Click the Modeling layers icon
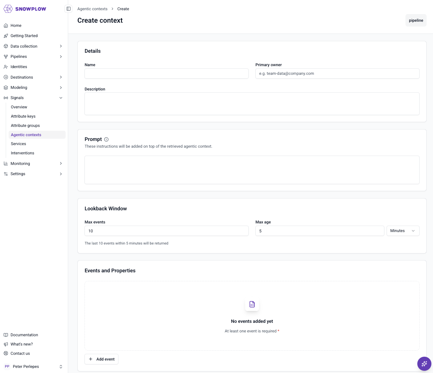 (x=6, y=88)
